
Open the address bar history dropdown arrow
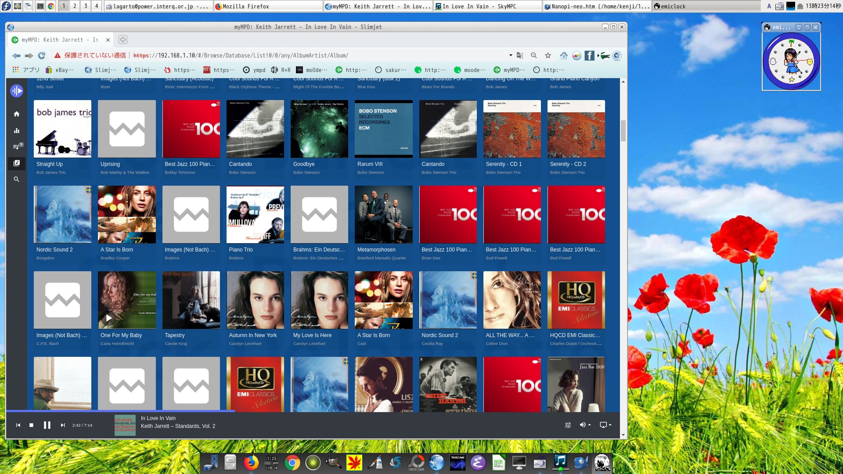pyautogui.click(x=510, y=56)
